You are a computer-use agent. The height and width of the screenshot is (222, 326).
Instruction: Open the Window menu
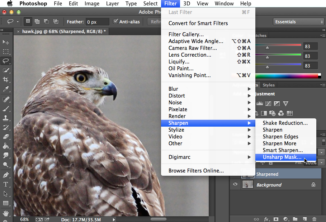224,4
